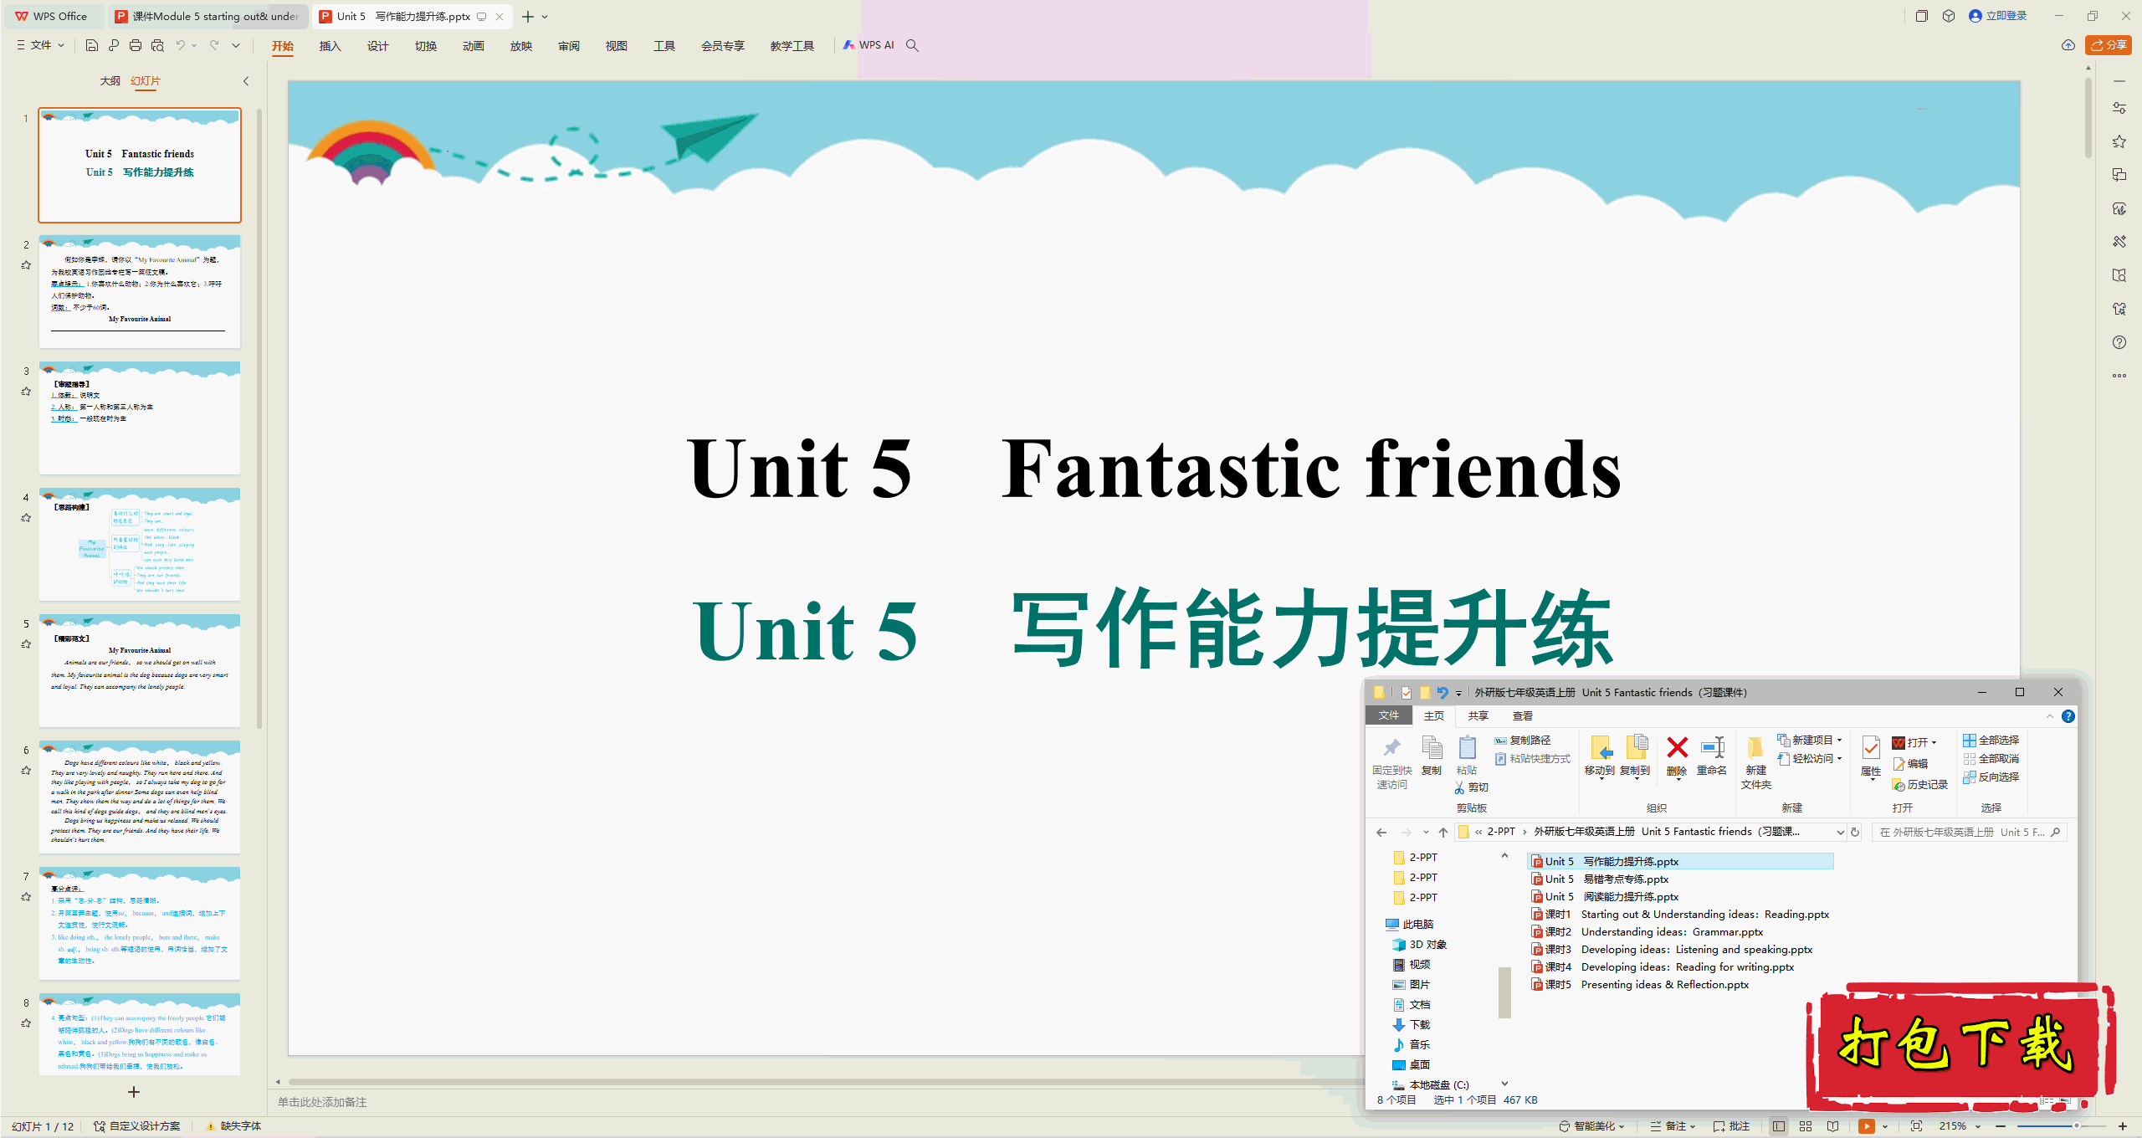The width and height of the screenshot is (2142, 1138).
Task: Open the Explorer address bar history dropdown
Action: coord(1840,832)
